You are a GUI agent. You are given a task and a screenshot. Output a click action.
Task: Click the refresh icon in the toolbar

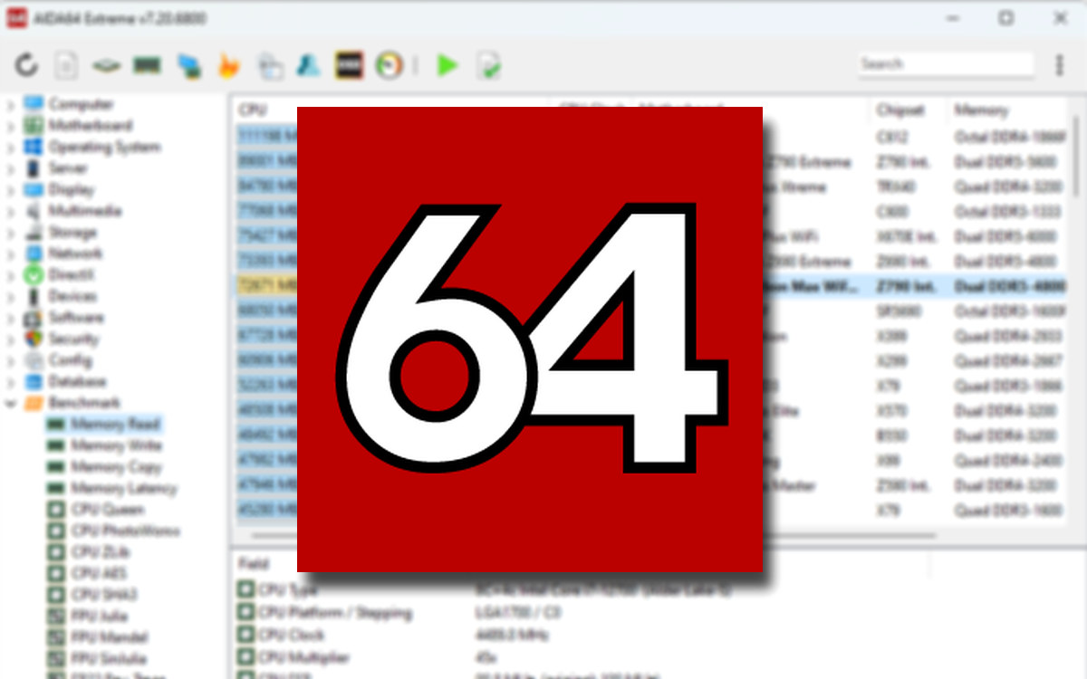click(x=25, y=64)
